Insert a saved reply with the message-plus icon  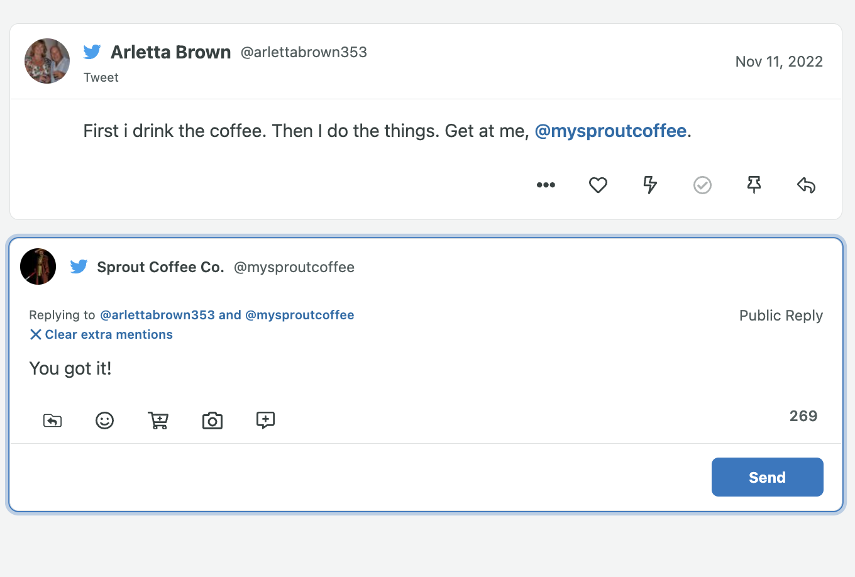(x=265, y=420)
